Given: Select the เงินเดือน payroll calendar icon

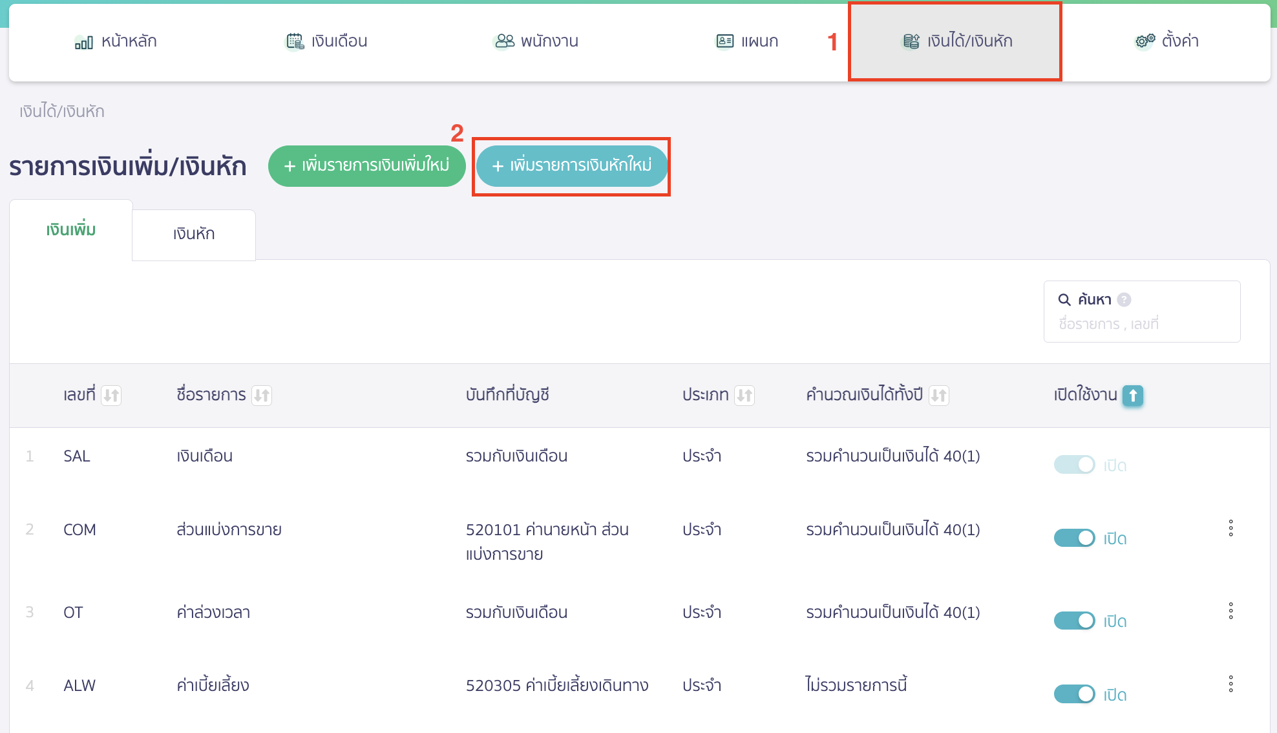Looking at the screenshot, I should tap(295, 40).
